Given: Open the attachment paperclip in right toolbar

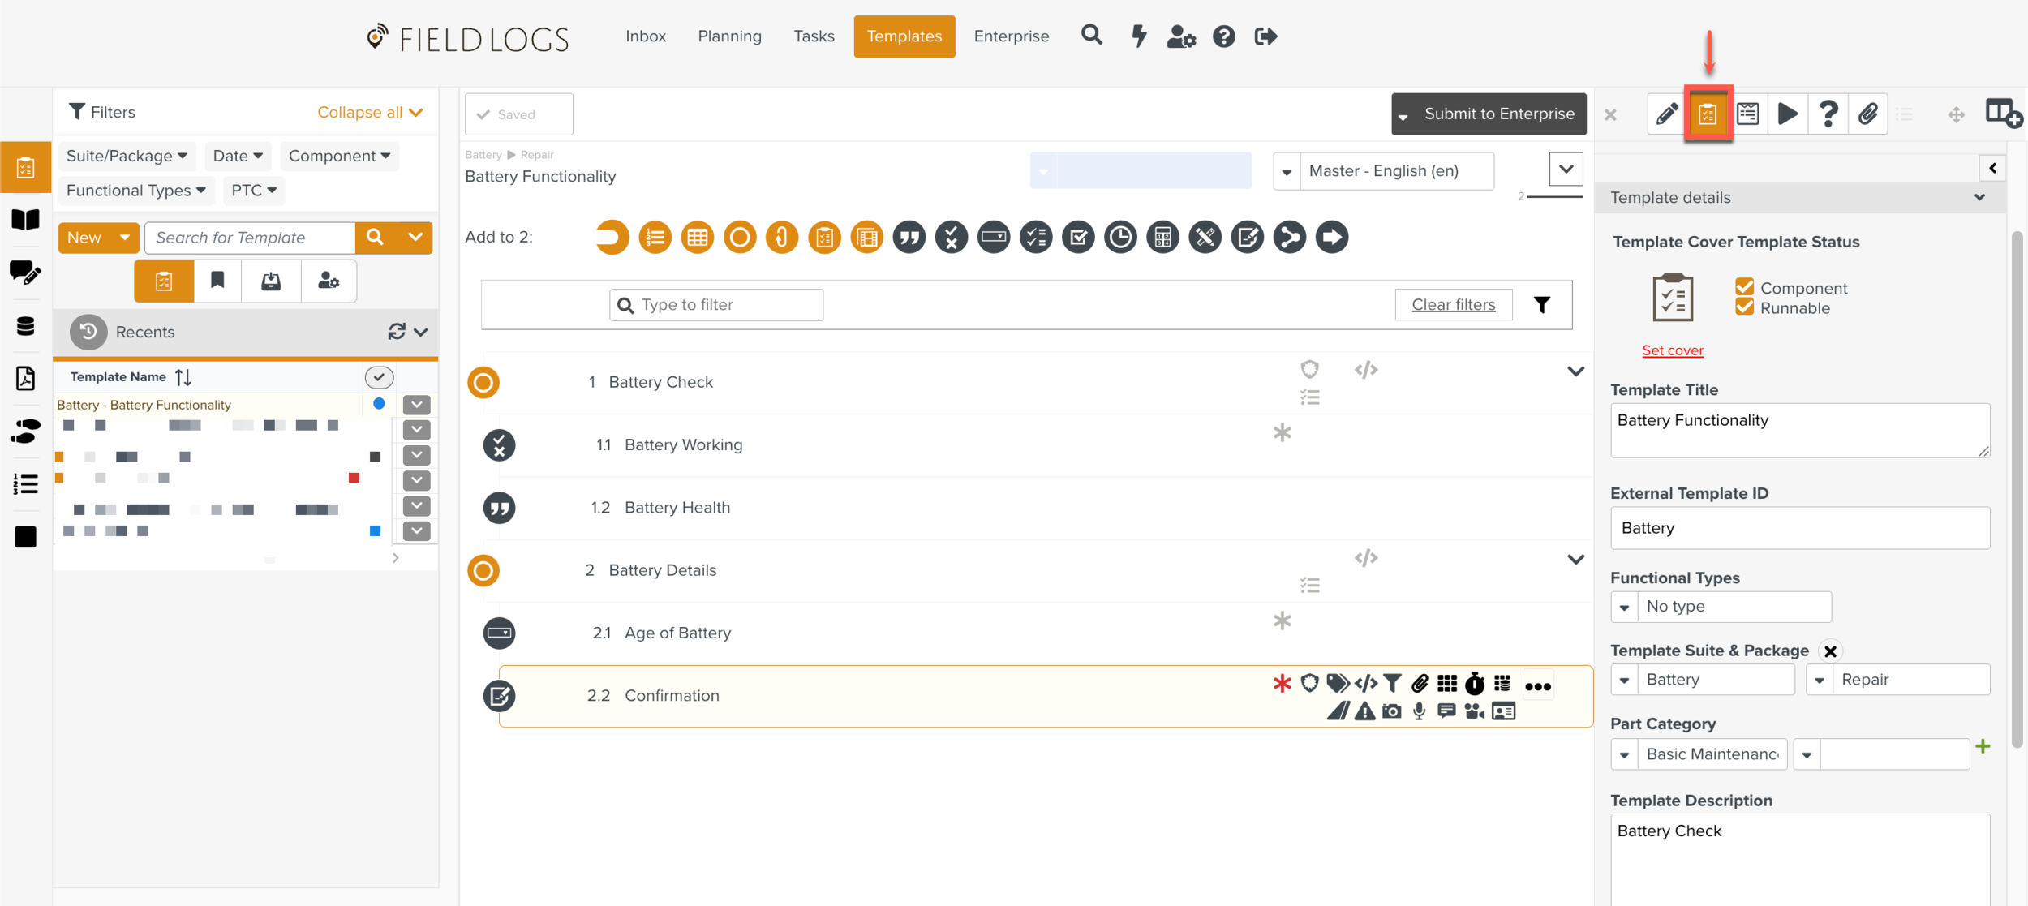Looking at the screenshot, I should pos(1867,114).
